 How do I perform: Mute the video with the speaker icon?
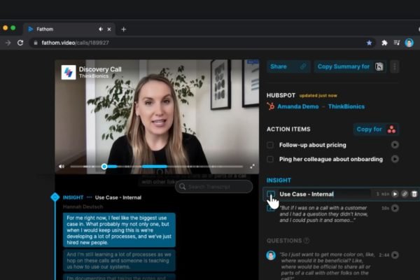62,167
